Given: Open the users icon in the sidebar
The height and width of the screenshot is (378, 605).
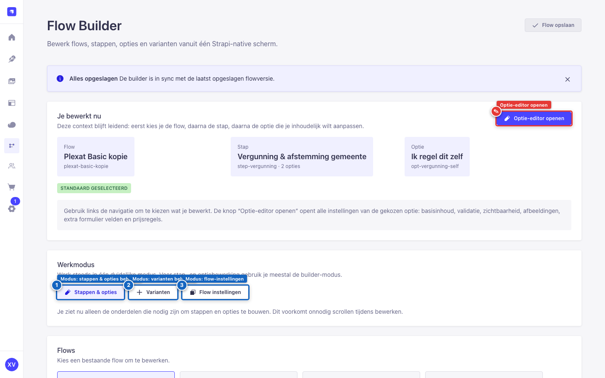Looking at the screenshot, I should (x=12, y=166).
